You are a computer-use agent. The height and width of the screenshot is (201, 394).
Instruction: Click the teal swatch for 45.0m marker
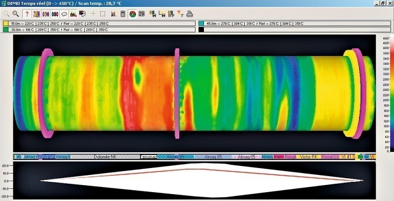[x=201, y=23]
